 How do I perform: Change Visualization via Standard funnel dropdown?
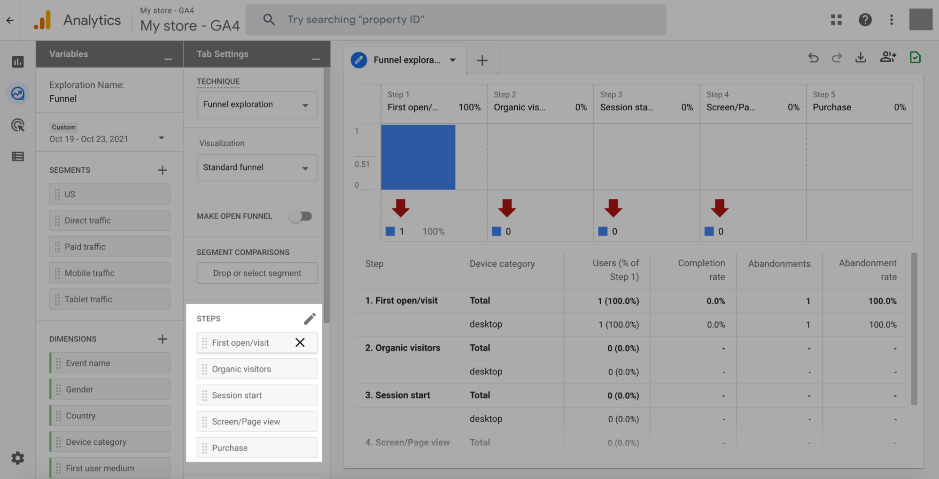(256, 167)
